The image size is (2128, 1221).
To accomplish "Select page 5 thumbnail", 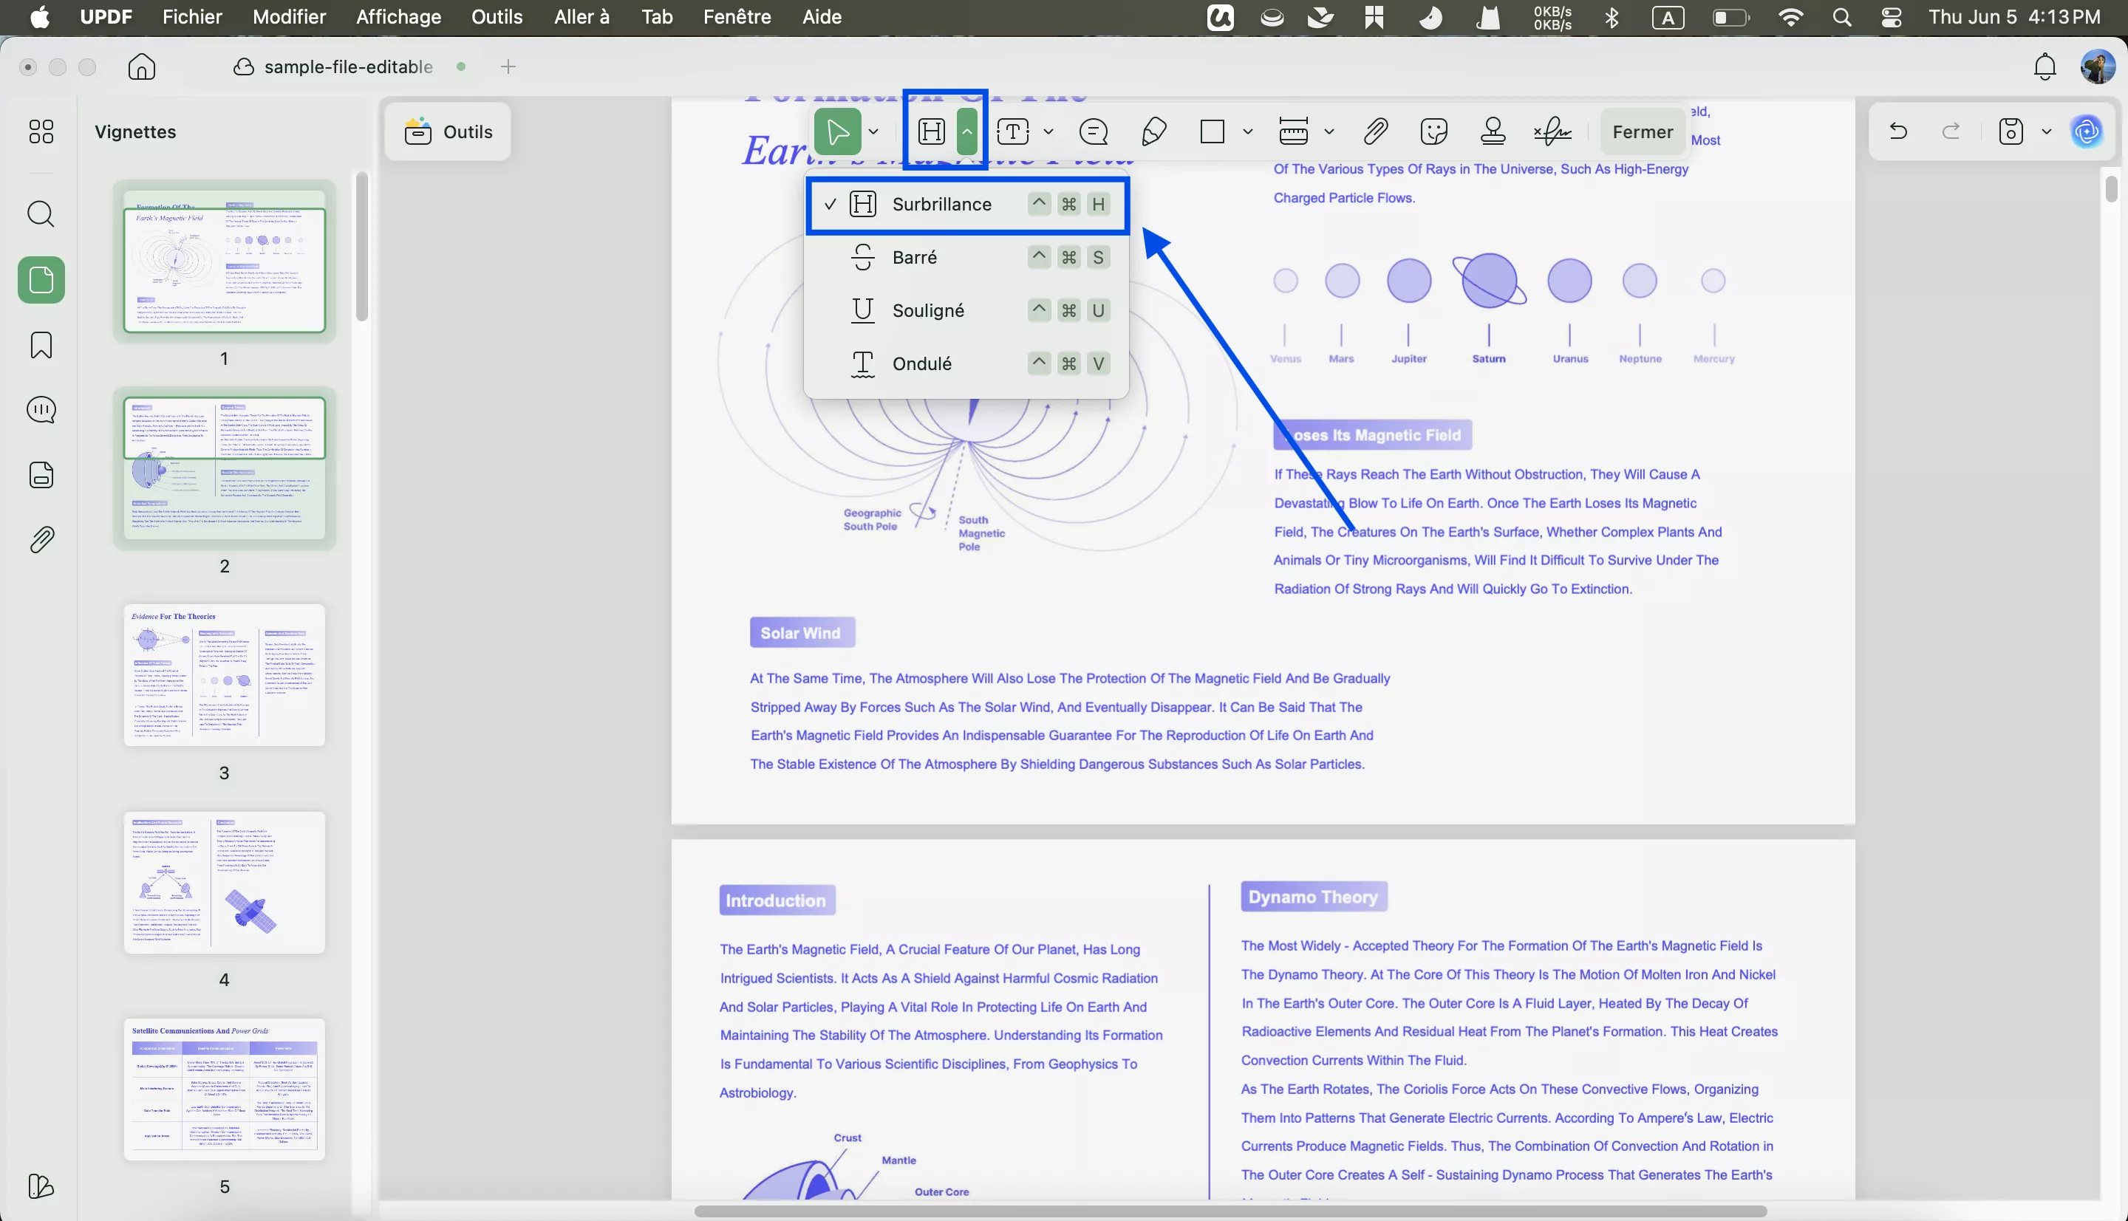I will 224,1090.
